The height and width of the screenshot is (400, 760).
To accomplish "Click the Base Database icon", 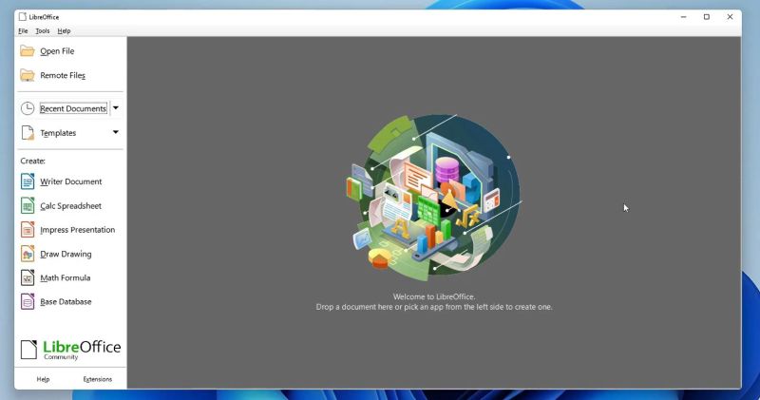I will click(x=28, y=301).
